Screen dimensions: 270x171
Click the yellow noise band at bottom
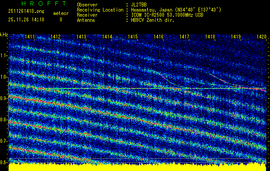click(x=137, y=167)
